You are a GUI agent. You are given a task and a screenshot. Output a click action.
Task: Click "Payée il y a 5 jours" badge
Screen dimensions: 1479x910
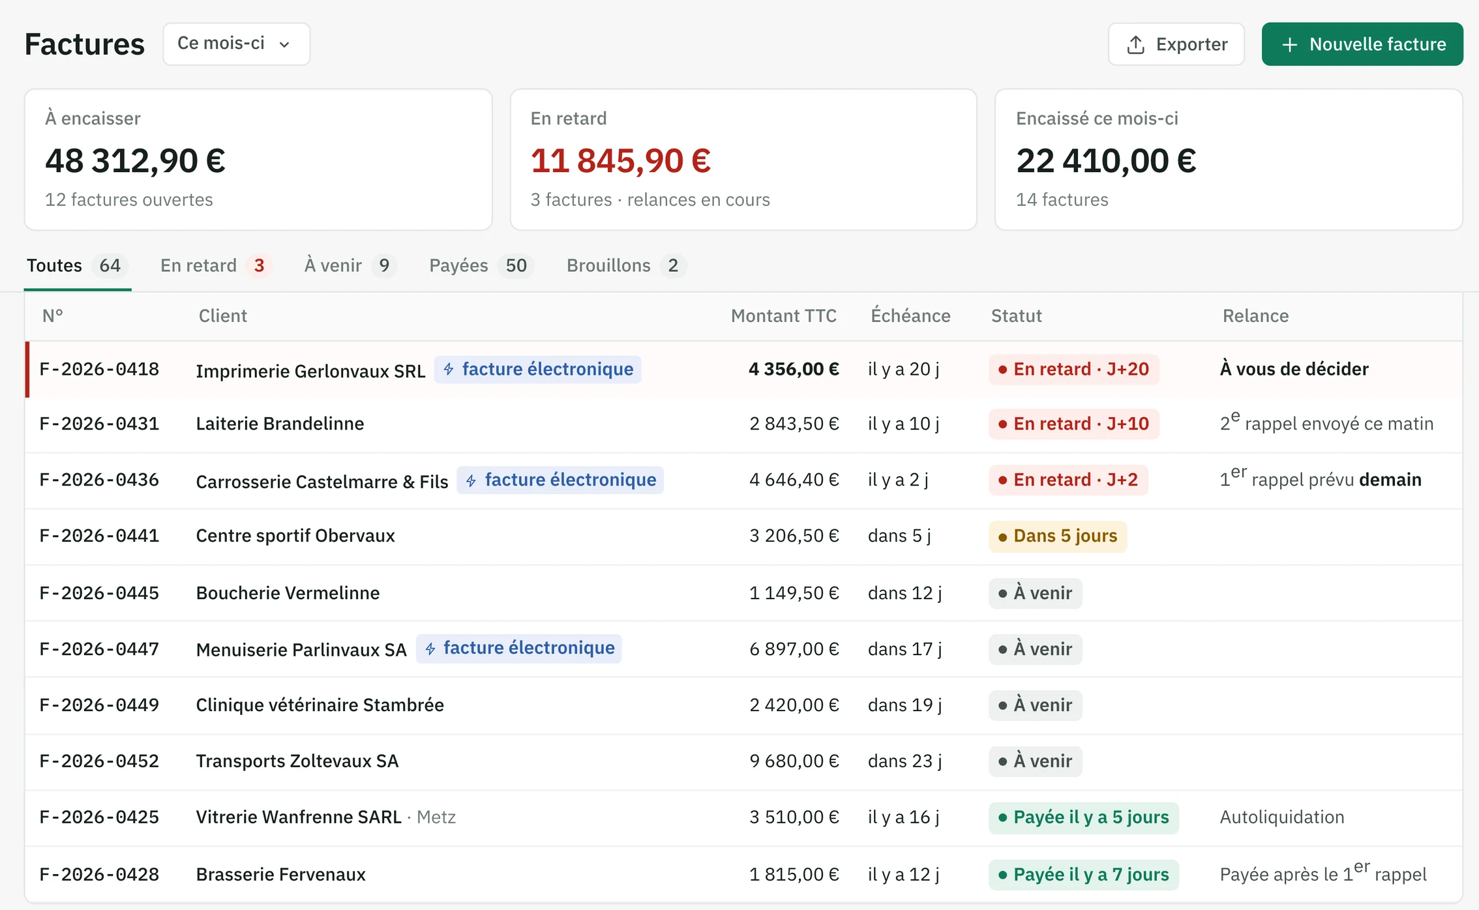pos(1084,818)
